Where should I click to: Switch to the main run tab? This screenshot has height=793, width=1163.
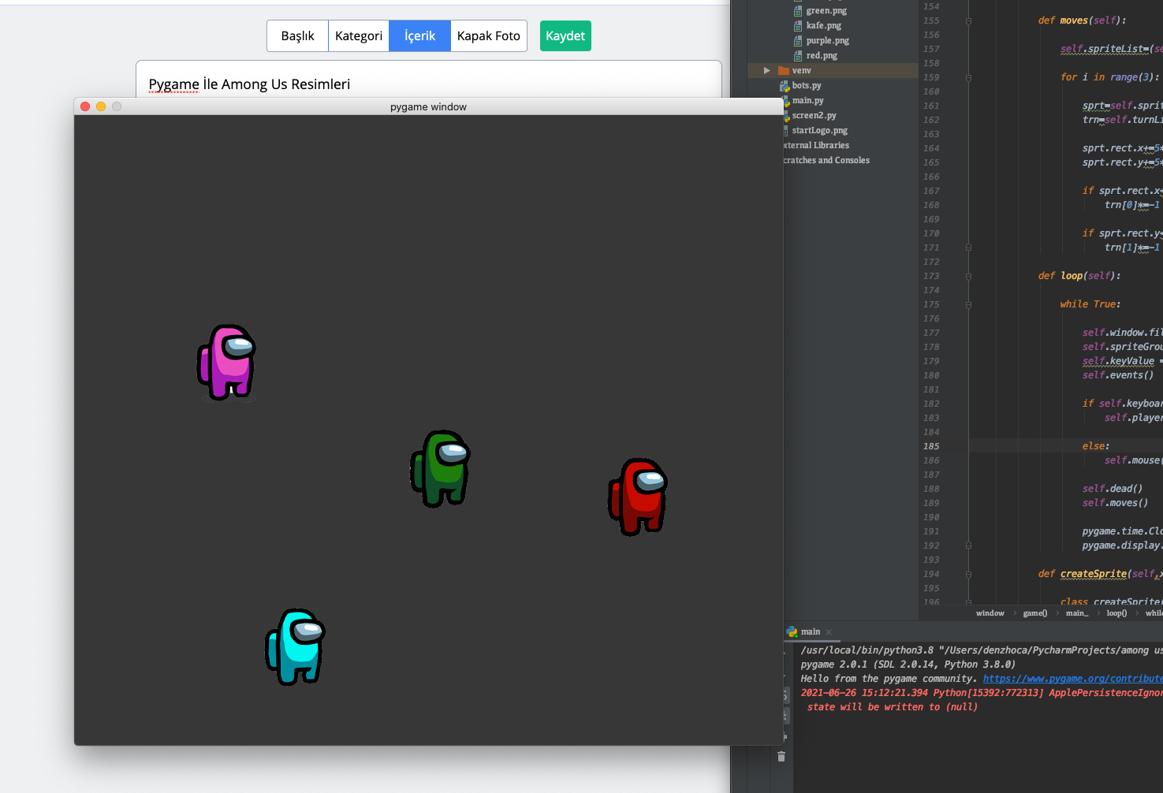(x=810, y=631)
